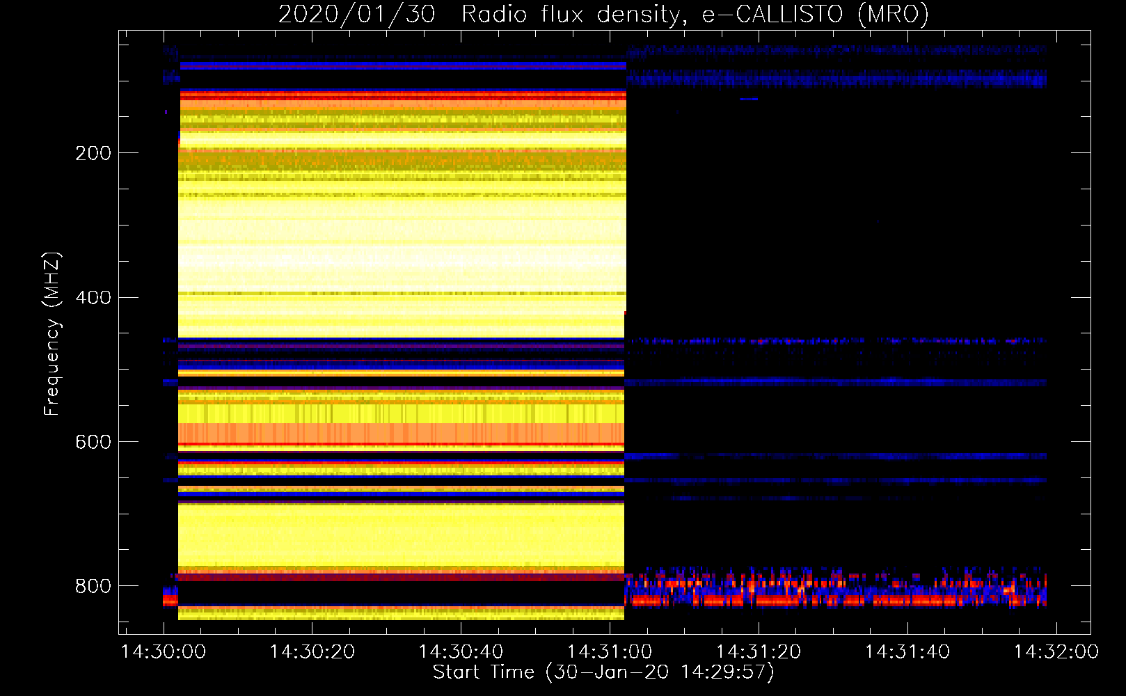Click the 14:32:00 time tick label

click(x=1056, y=652)
